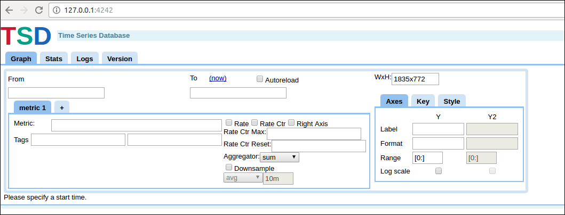The width and height of the screenshot is (565, 215).
Task: Click the browser reload icon
Action: [x=39, y=10]
